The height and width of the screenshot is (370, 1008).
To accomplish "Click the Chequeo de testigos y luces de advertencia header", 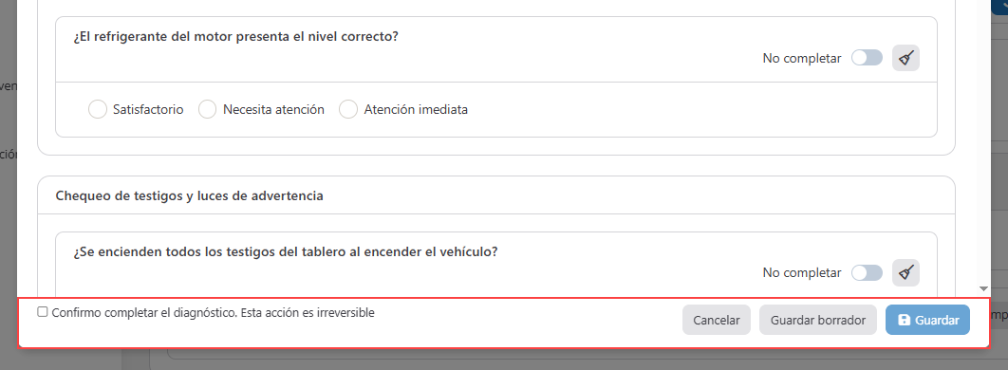I will [190, 196].
